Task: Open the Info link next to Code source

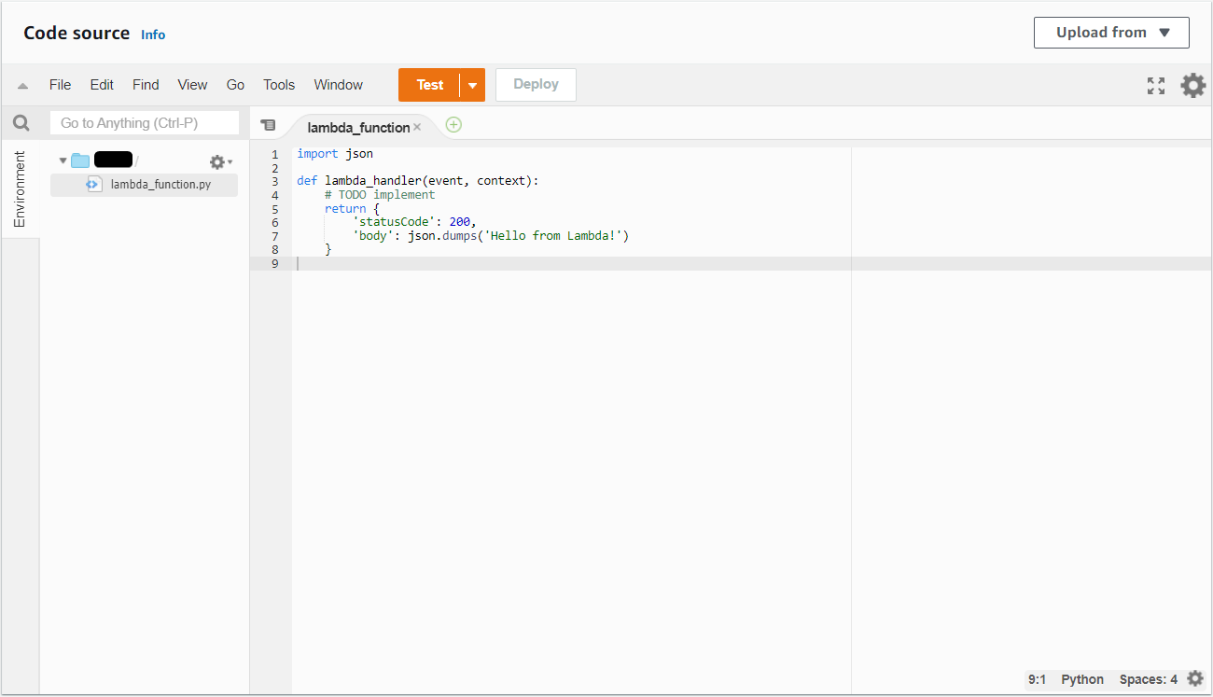Action: tap(153, 35)
